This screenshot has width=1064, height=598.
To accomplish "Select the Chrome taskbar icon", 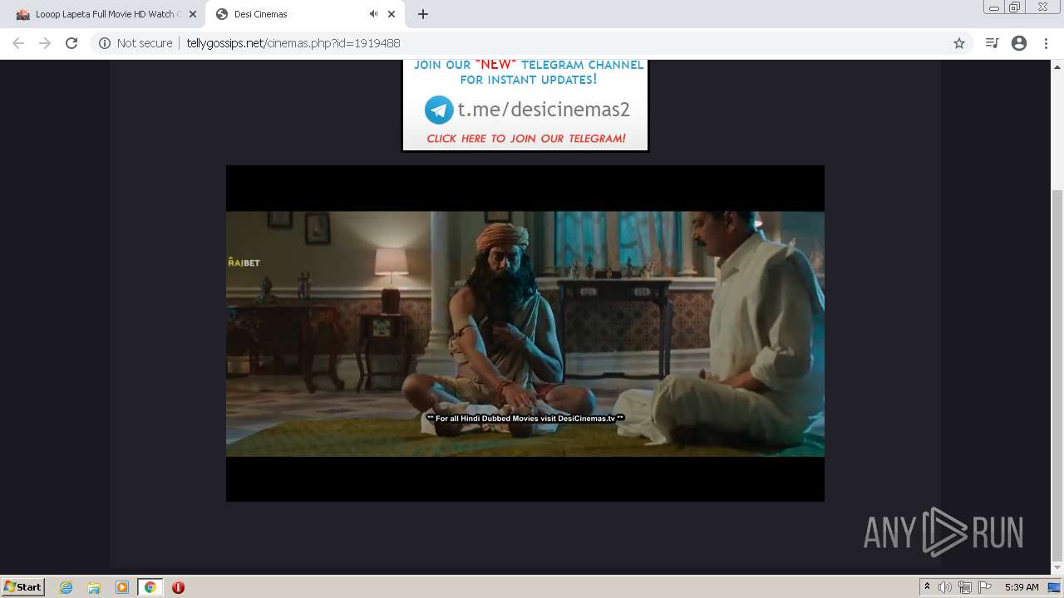I will [150, 587].
